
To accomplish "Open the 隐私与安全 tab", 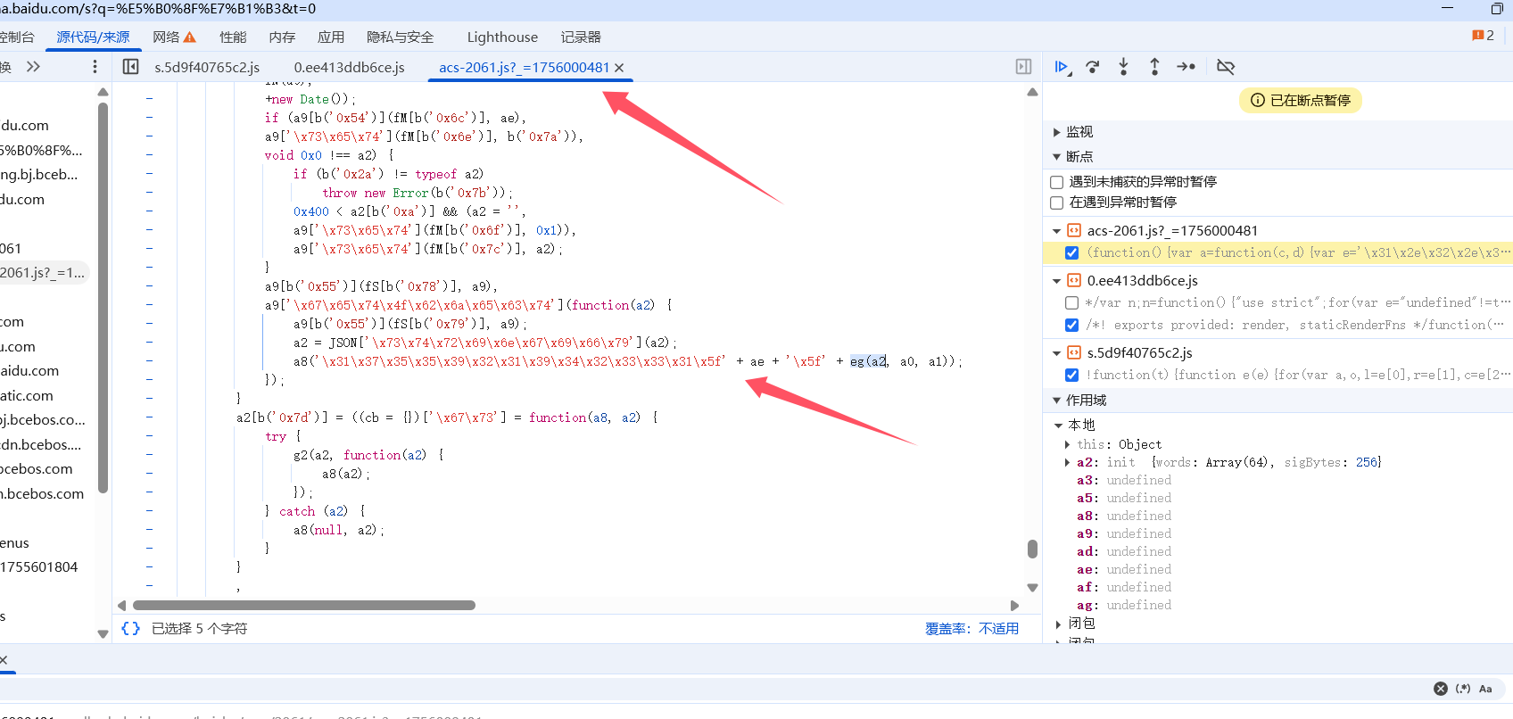I will click(x=401, y=37).
